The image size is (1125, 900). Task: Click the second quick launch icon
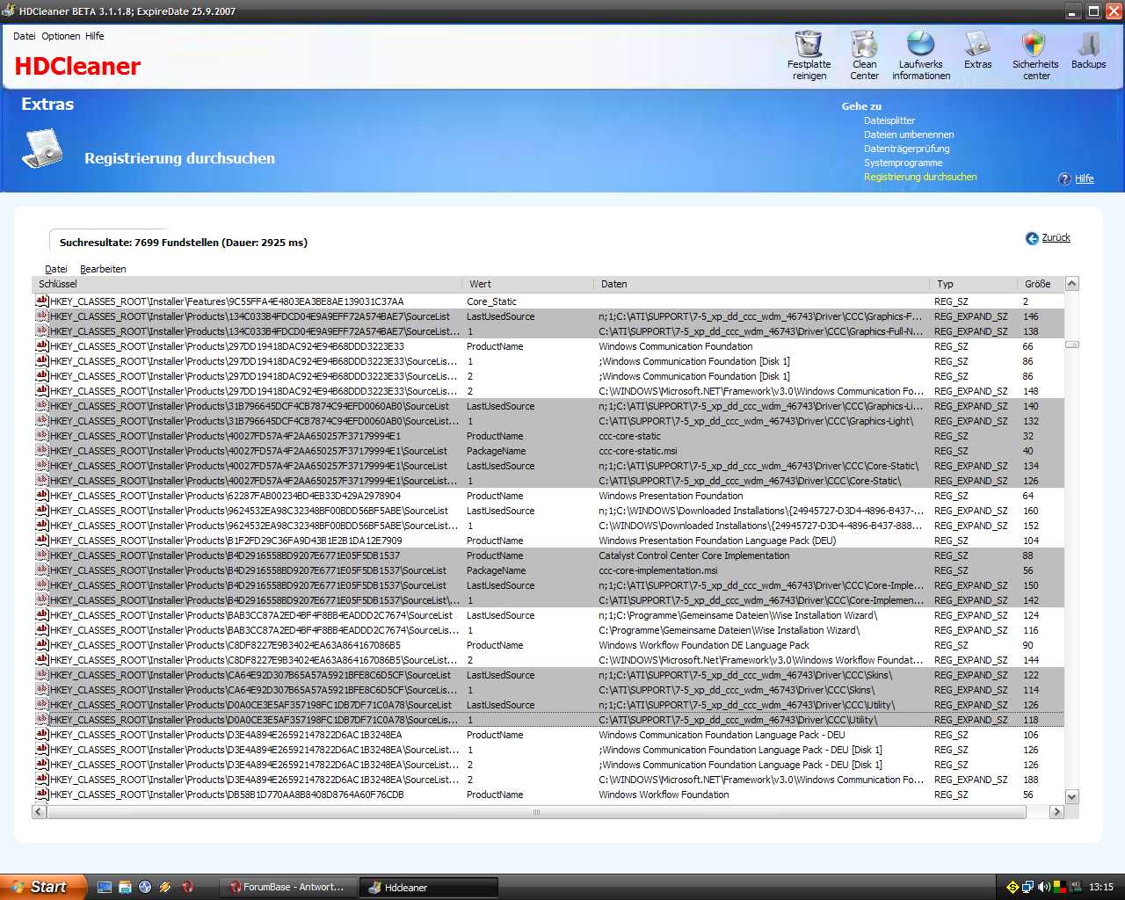pyautogui.click(x=125, y=887)
